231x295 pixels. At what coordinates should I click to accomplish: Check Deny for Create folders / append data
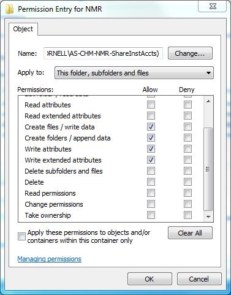coord(187,138)
